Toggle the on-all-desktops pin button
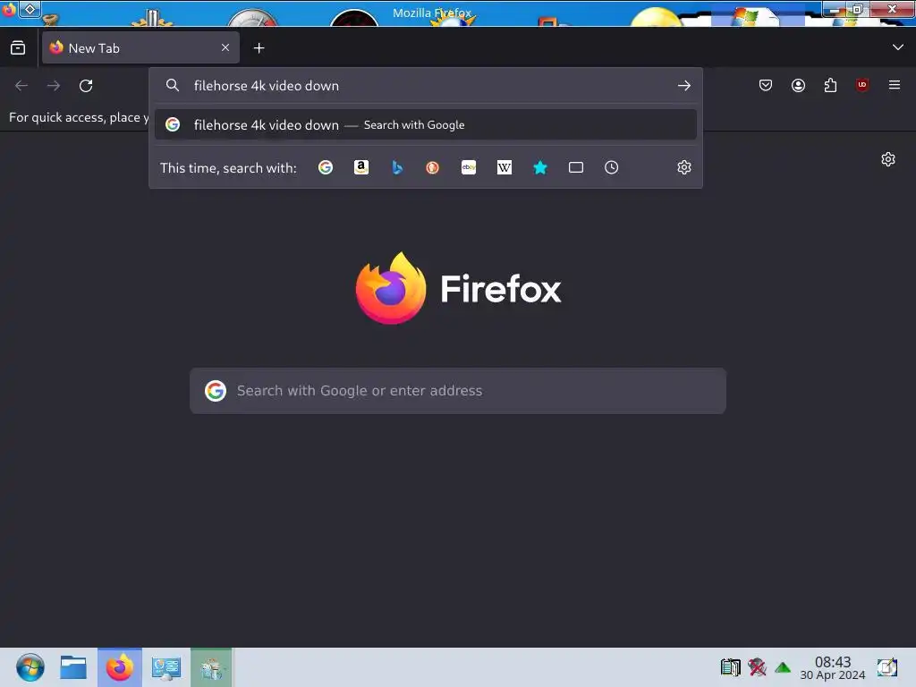 30,9
